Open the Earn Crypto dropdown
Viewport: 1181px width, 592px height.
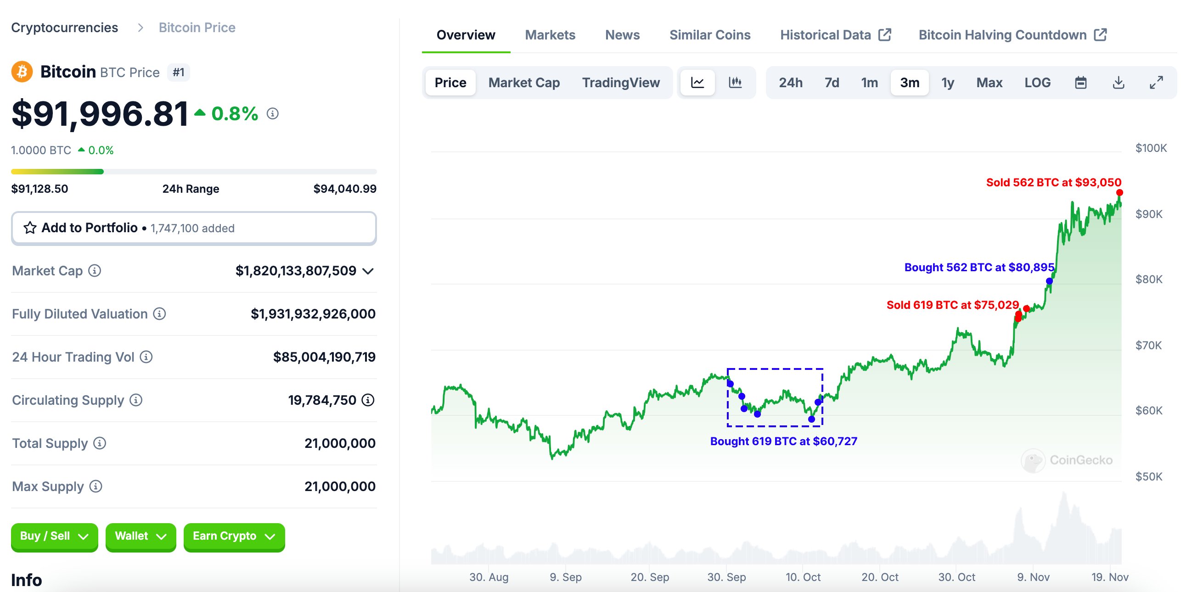[x=234, y=536]
